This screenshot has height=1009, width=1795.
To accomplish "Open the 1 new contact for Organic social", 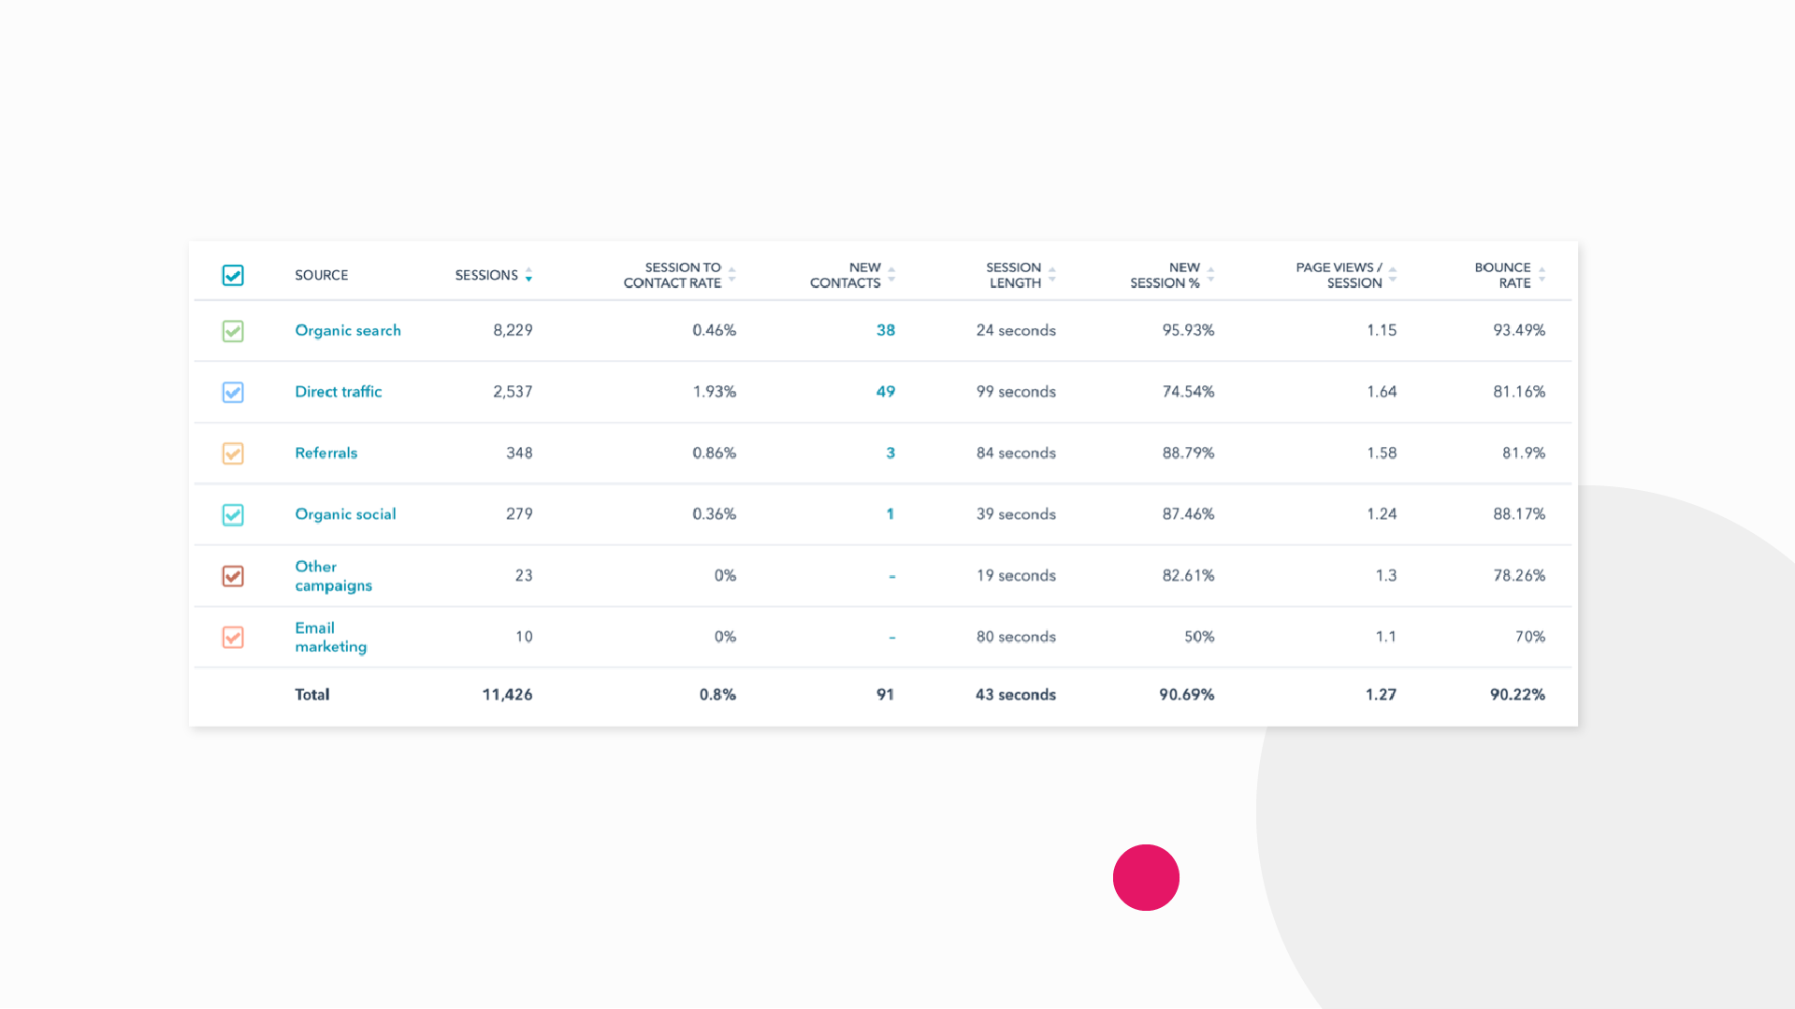I will click(x=890, y=514).
